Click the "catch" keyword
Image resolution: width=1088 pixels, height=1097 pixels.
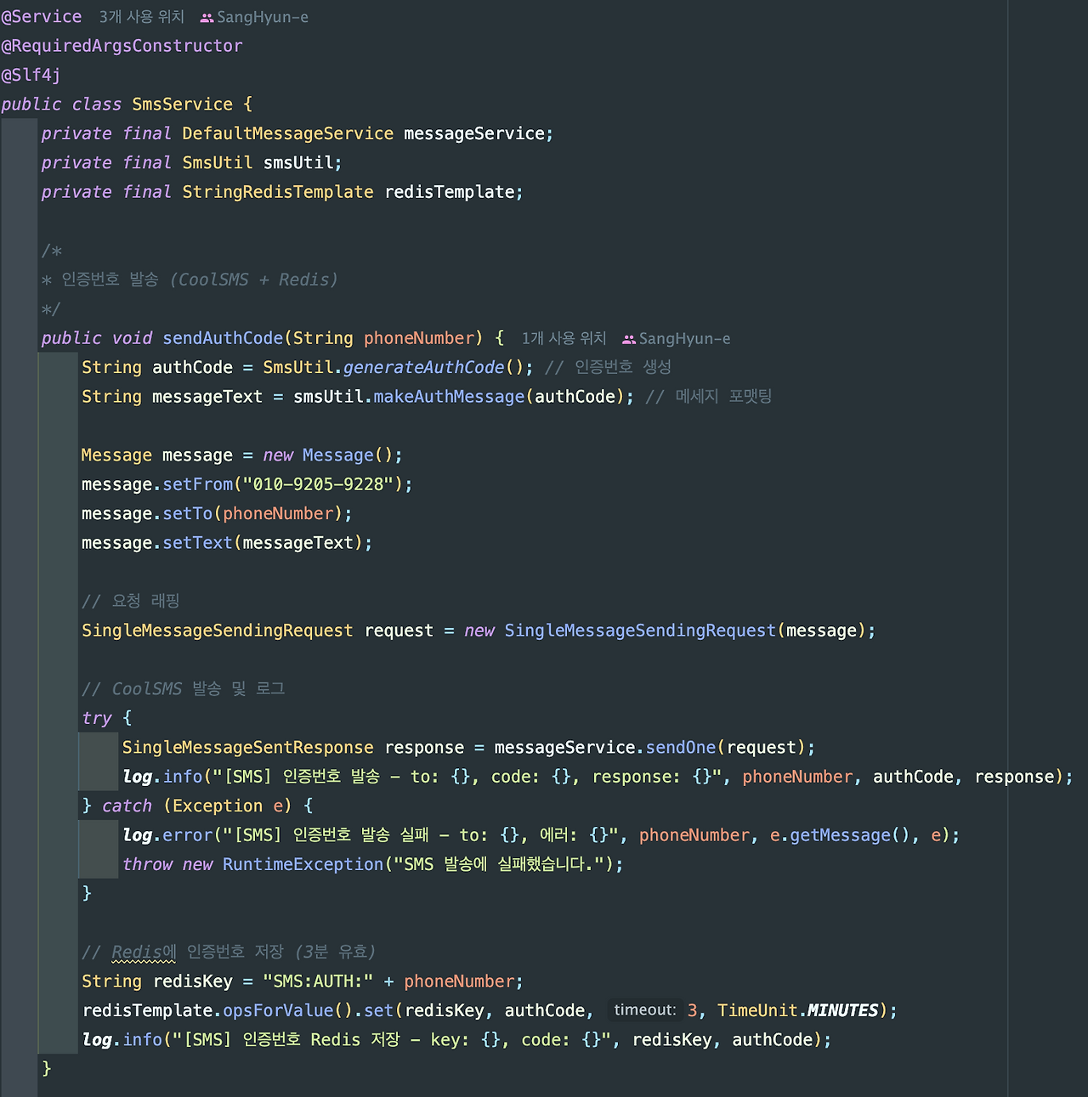127,806
